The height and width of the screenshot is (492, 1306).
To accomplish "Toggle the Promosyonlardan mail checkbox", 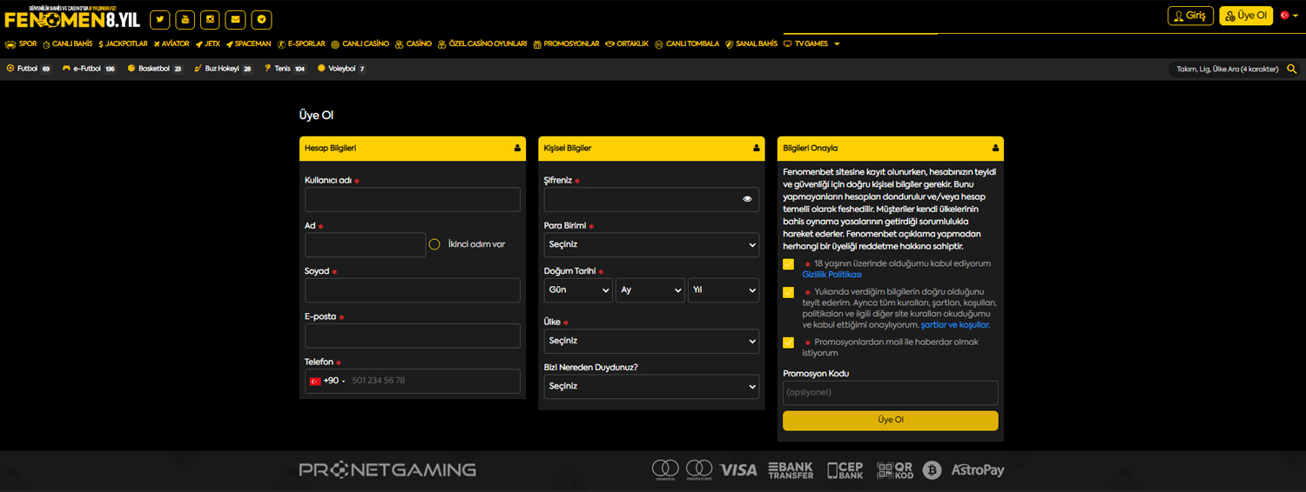I will (x=789, y=342).
